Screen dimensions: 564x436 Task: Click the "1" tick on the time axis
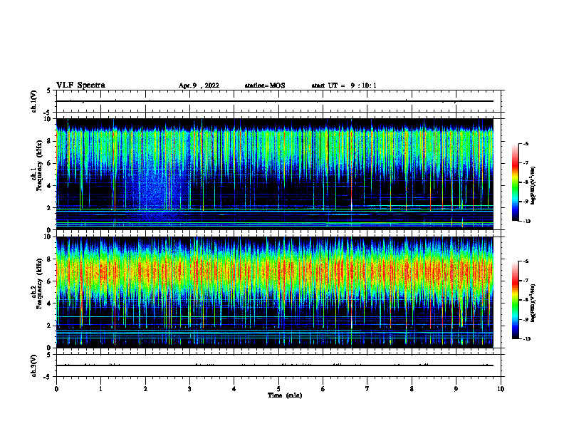[x=100, y=389]
